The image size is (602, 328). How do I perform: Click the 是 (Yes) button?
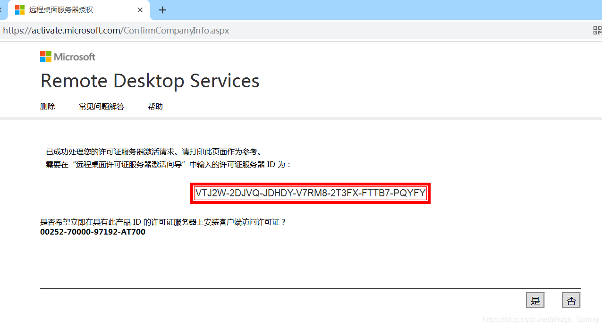(x=535, y=300)
